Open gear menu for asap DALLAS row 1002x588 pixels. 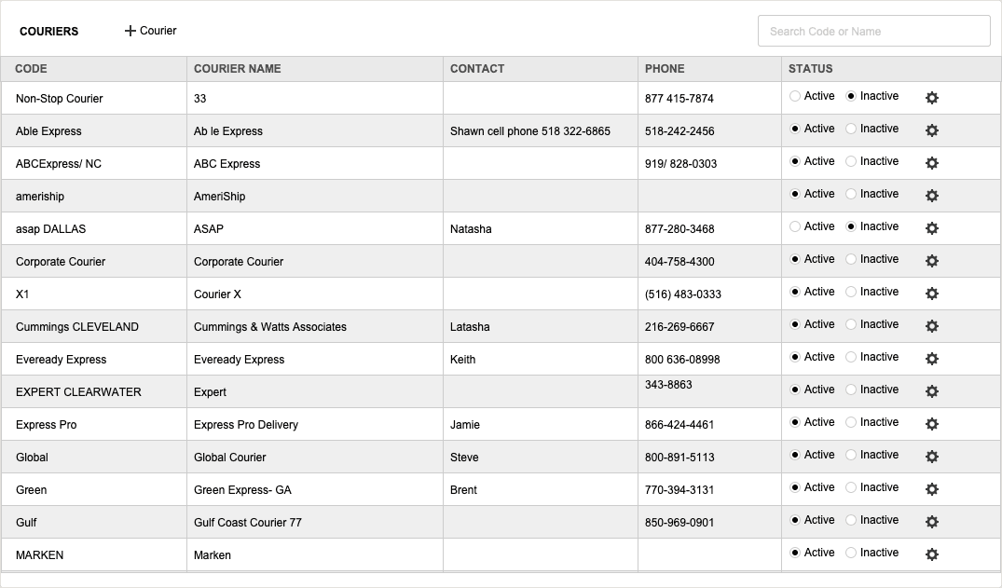(931, 228)
